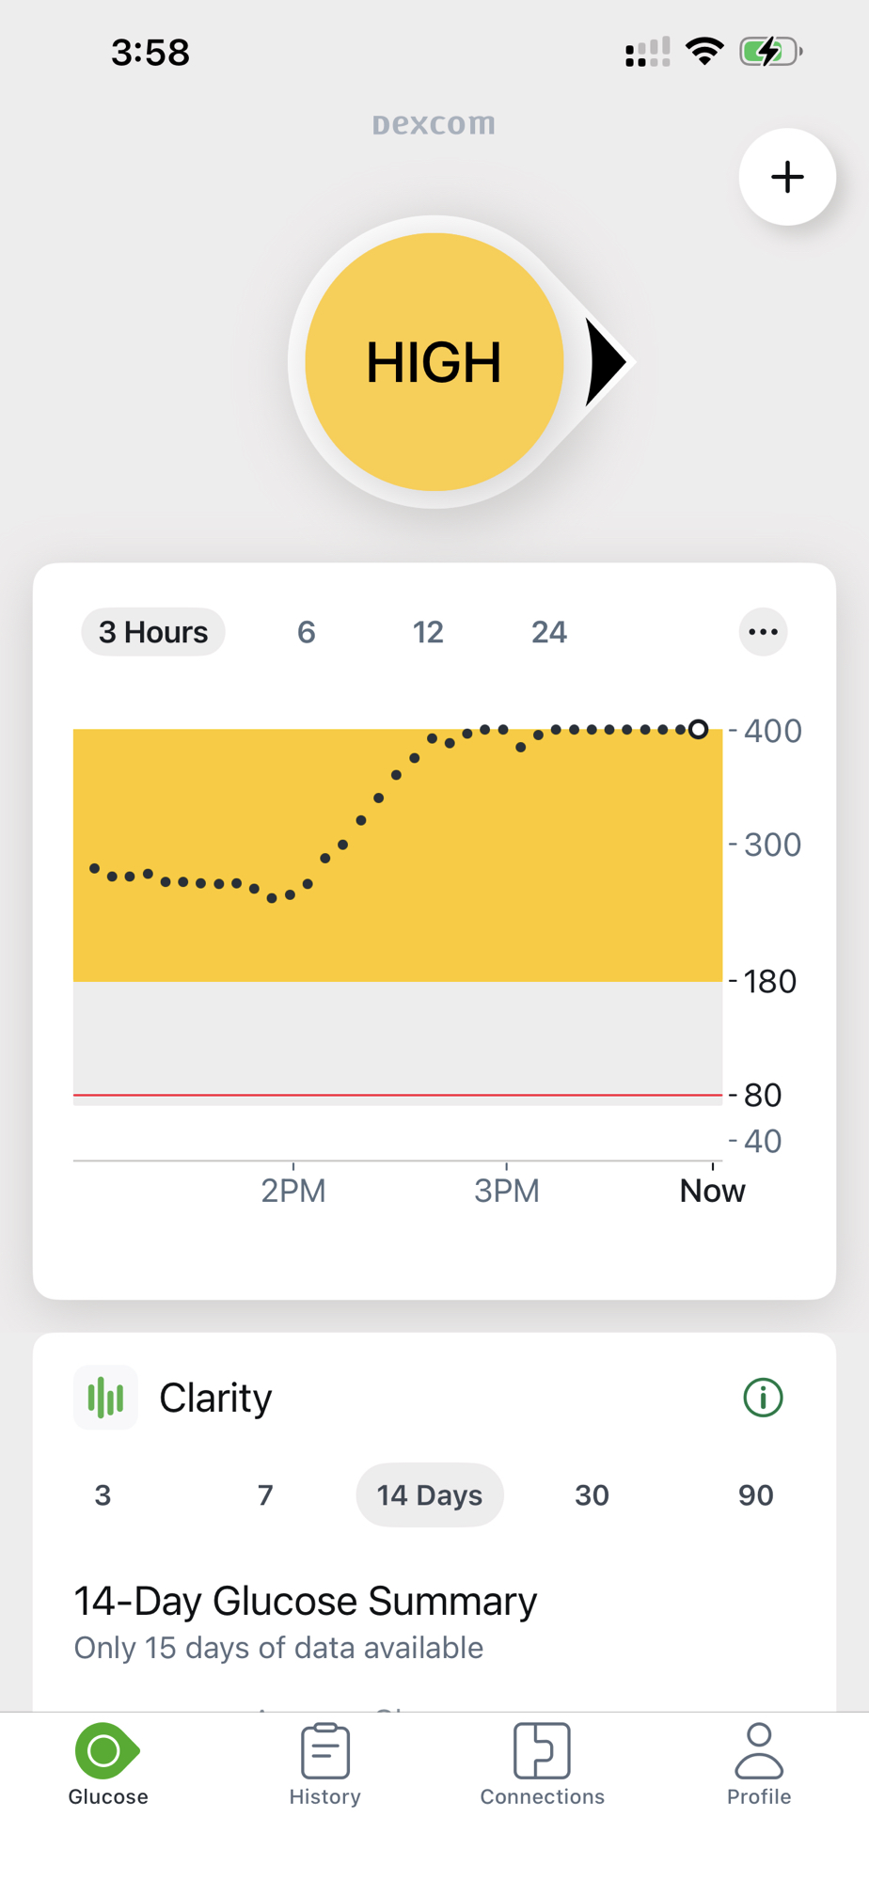Image resolution: width=869 pixels, height=1881 pixels.
Task: Tap the green Clarity bars icon
Action: [106, 1398]
